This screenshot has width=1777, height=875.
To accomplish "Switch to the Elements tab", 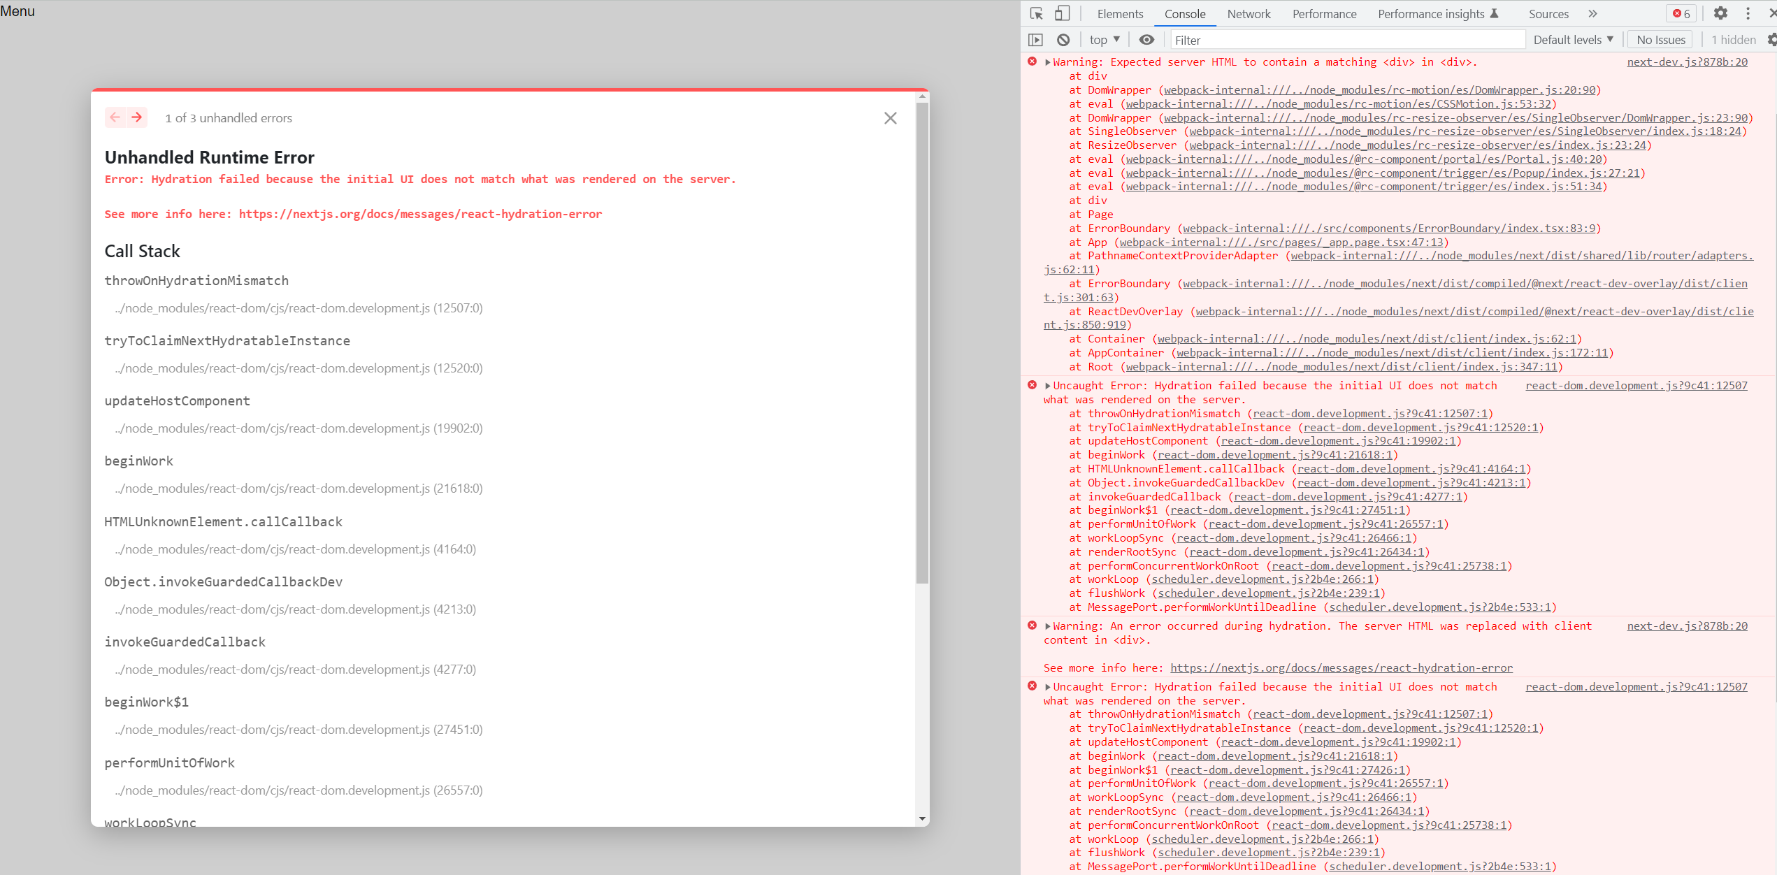I will 1120,14.
